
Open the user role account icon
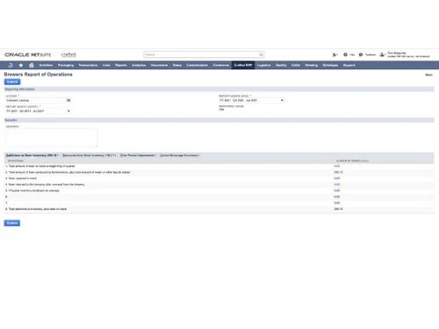(x=382, y=54)
